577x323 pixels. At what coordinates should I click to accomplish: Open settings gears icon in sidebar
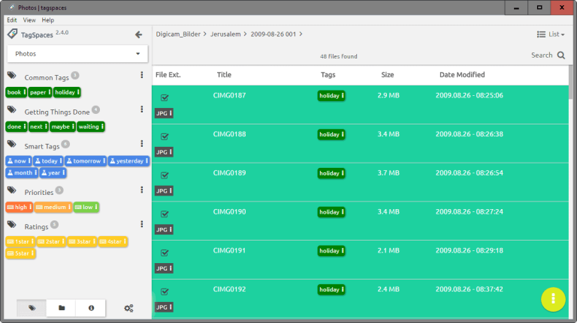coord(129,308)
